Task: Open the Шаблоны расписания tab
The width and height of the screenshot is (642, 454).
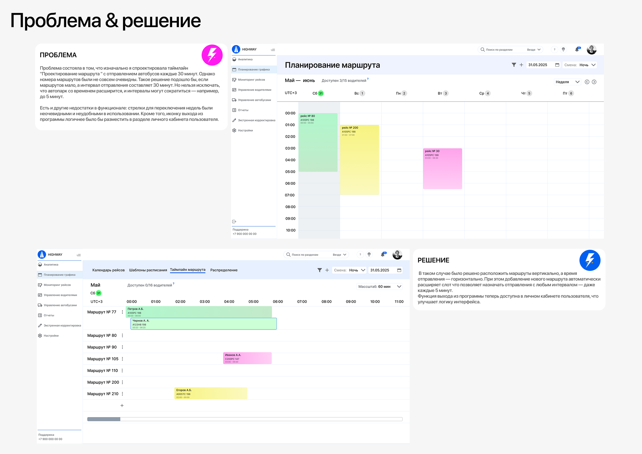Action: [148, 270]
